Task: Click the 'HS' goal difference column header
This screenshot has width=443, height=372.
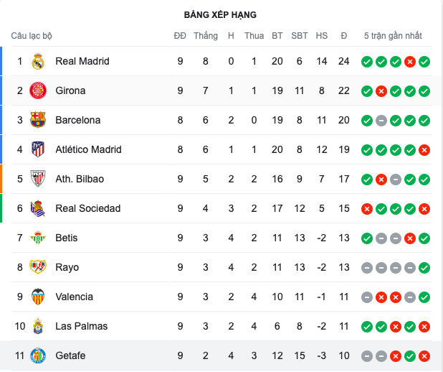Action: tap(322, 36)
